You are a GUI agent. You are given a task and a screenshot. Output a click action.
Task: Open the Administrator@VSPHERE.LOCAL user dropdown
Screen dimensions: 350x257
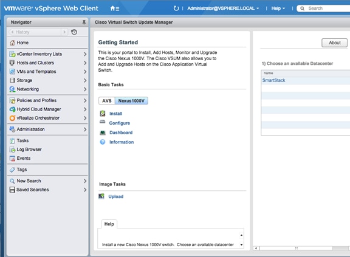[x=223, y=9]
